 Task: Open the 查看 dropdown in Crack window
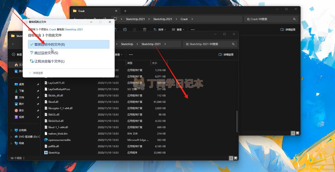click(x=178, y=29)
